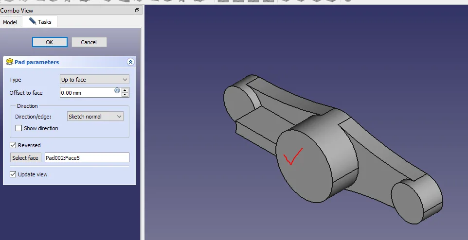Click the Pad parameters icon

coord(9,62)
